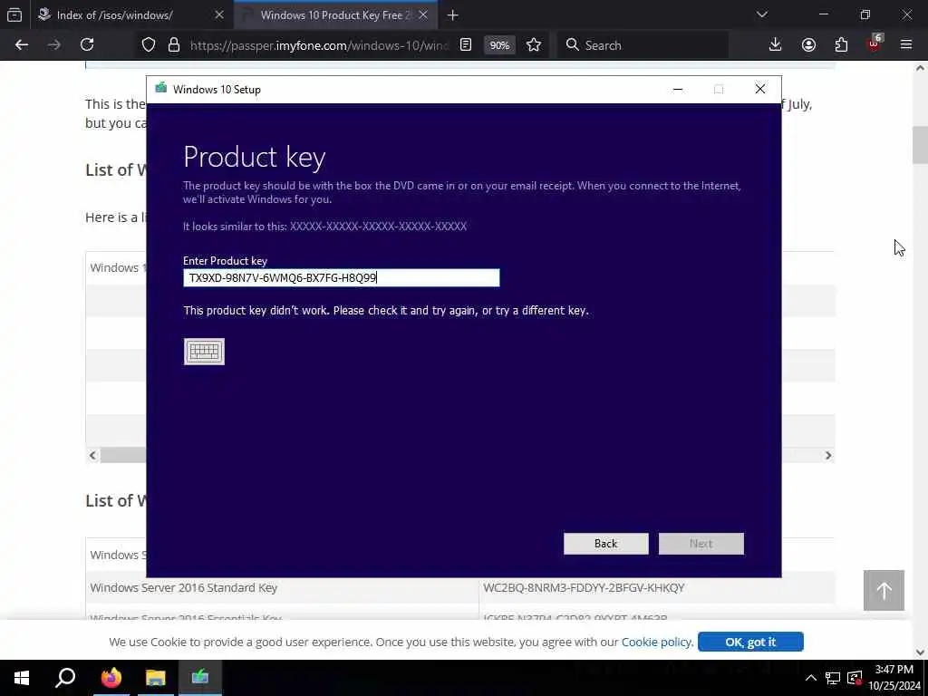This screenshot has width=928, height=696.
Task: Show hidden system tray icons
Action: (x=811, y=678)
